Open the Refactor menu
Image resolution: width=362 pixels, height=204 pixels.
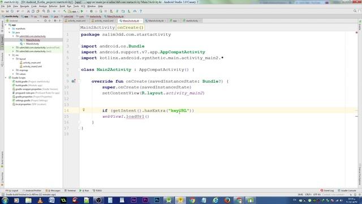pyautogui.click(x=53, y=6)
